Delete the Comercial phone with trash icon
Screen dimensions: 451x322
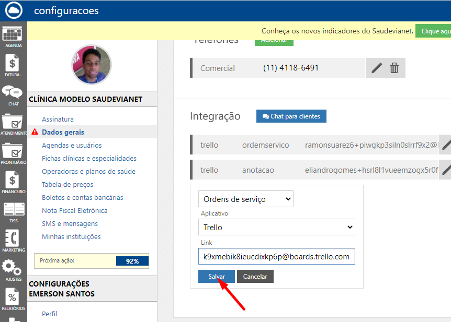click(x=394, y=68)
